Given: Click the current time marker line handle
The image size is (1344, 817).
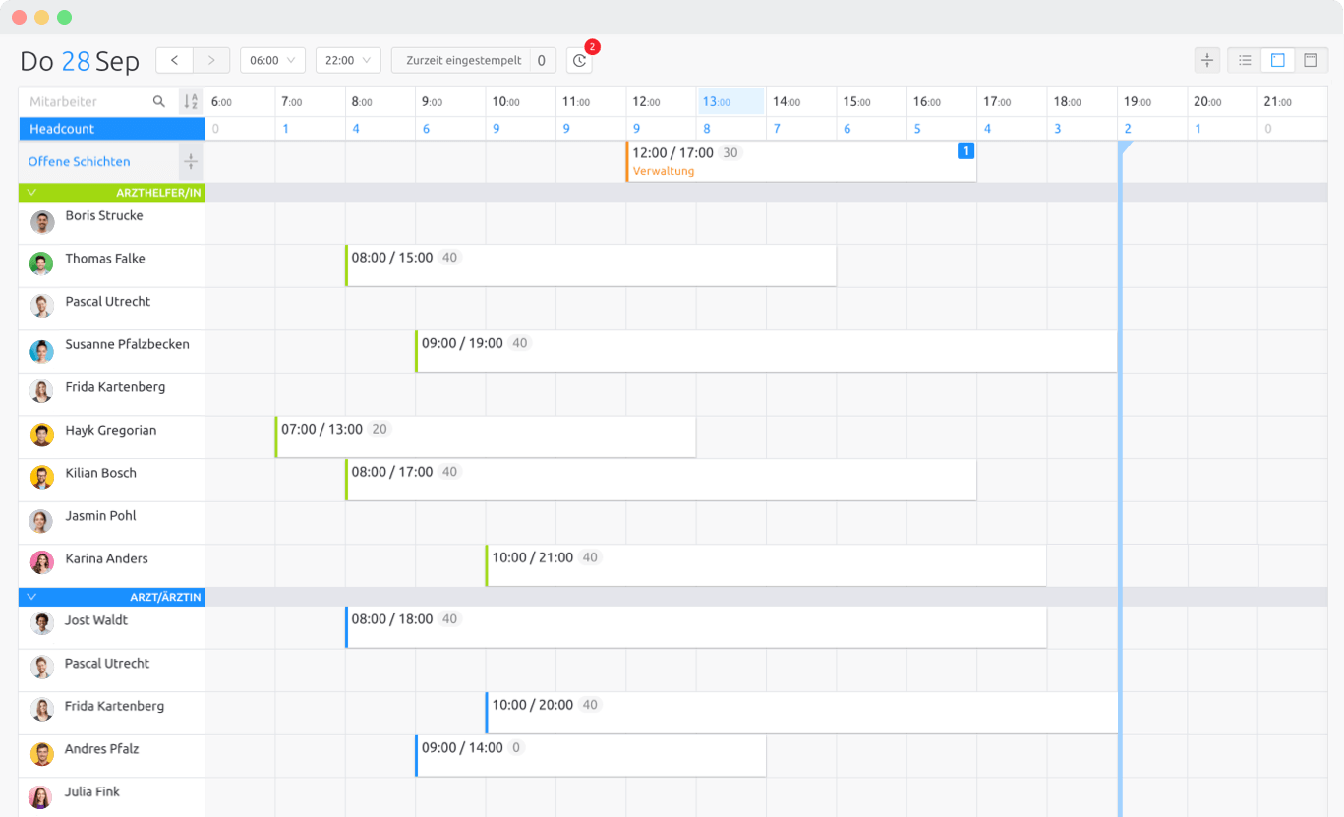Looking at the screenshot, I should [x=1125, y=147].
